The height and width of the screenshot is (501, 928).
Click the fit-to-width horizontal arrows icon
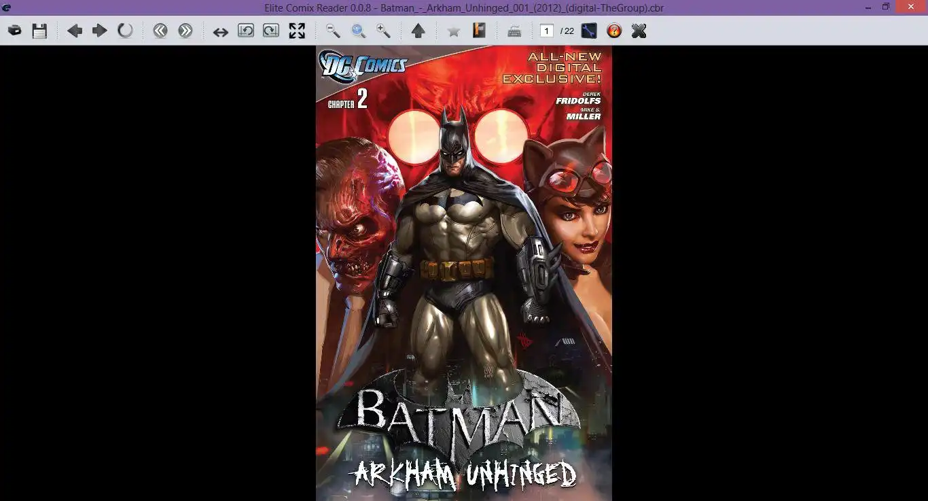pos(221,31)
